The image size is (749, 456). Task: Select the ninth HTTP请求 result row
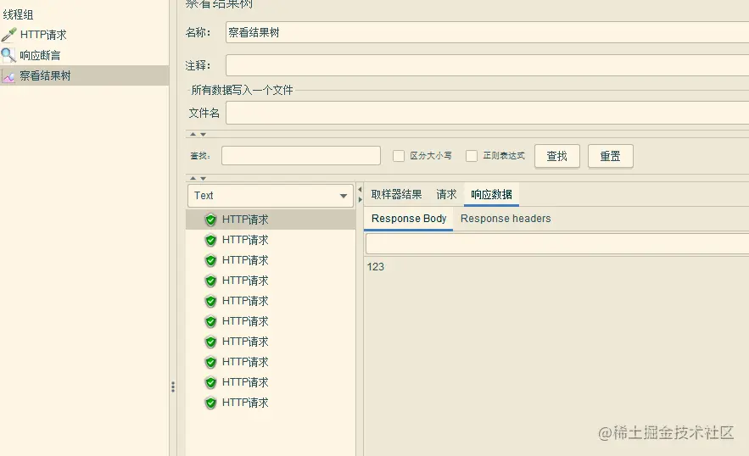(x=271, y=382)
